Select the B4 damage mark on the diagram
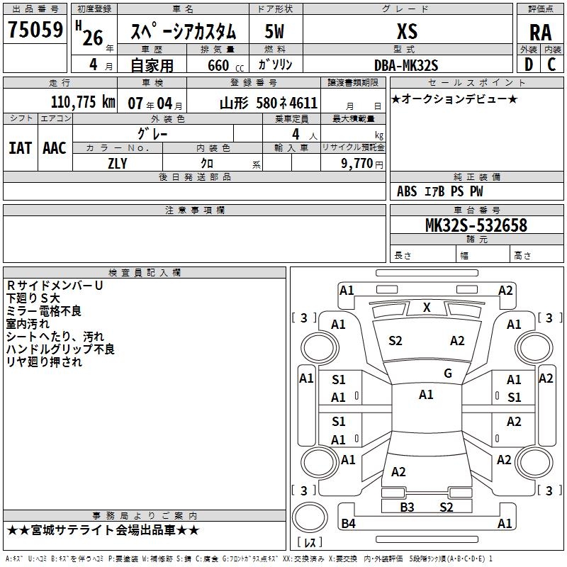 point(348,524)
